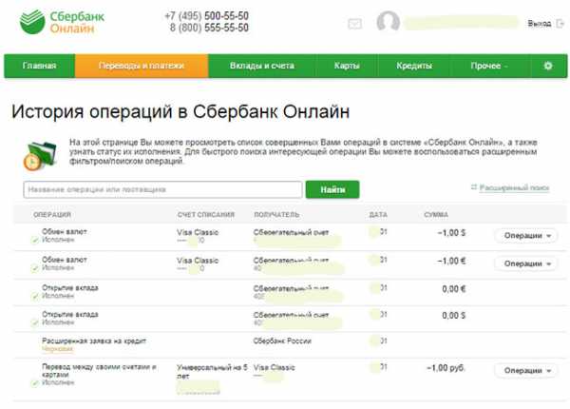Click the Сбербанк России recipient
This screenshot has width=570, height=409.
(x=282, y=341)
